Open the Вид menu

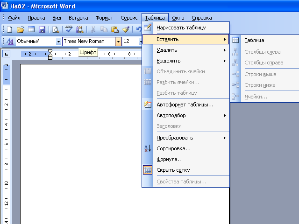coord(57,18)
